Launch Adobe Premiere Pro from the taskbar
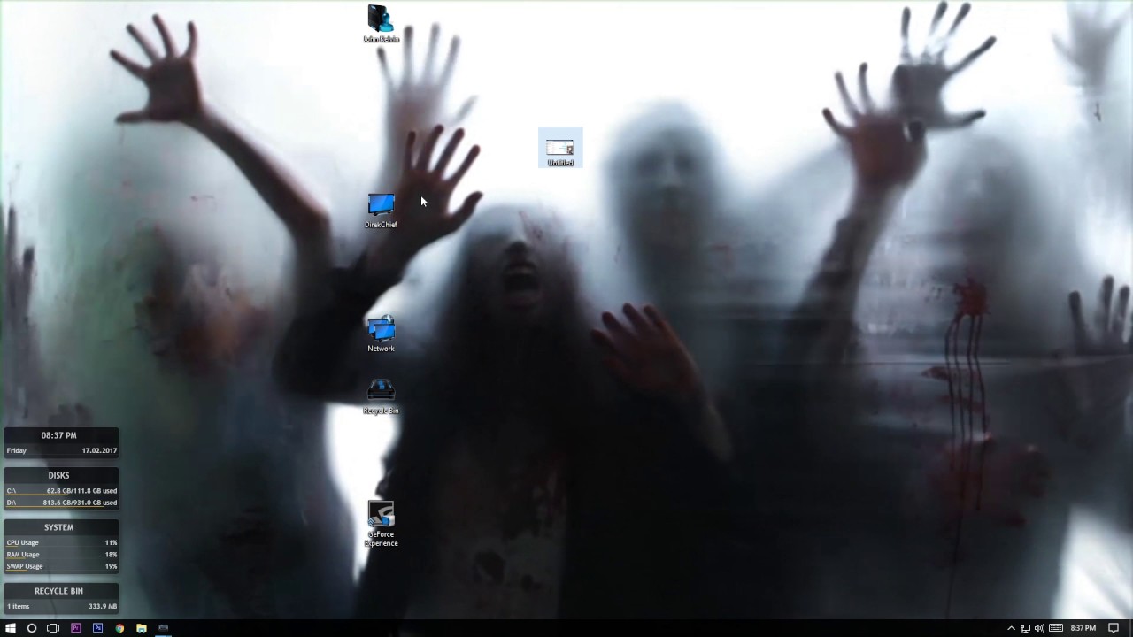Viewport: 1133px width, 637px height. click(x=75, y=628)
